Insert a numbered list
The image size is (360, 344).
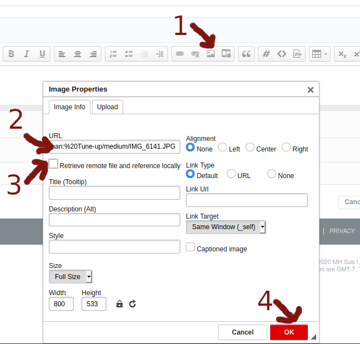[x=113, y=54]
